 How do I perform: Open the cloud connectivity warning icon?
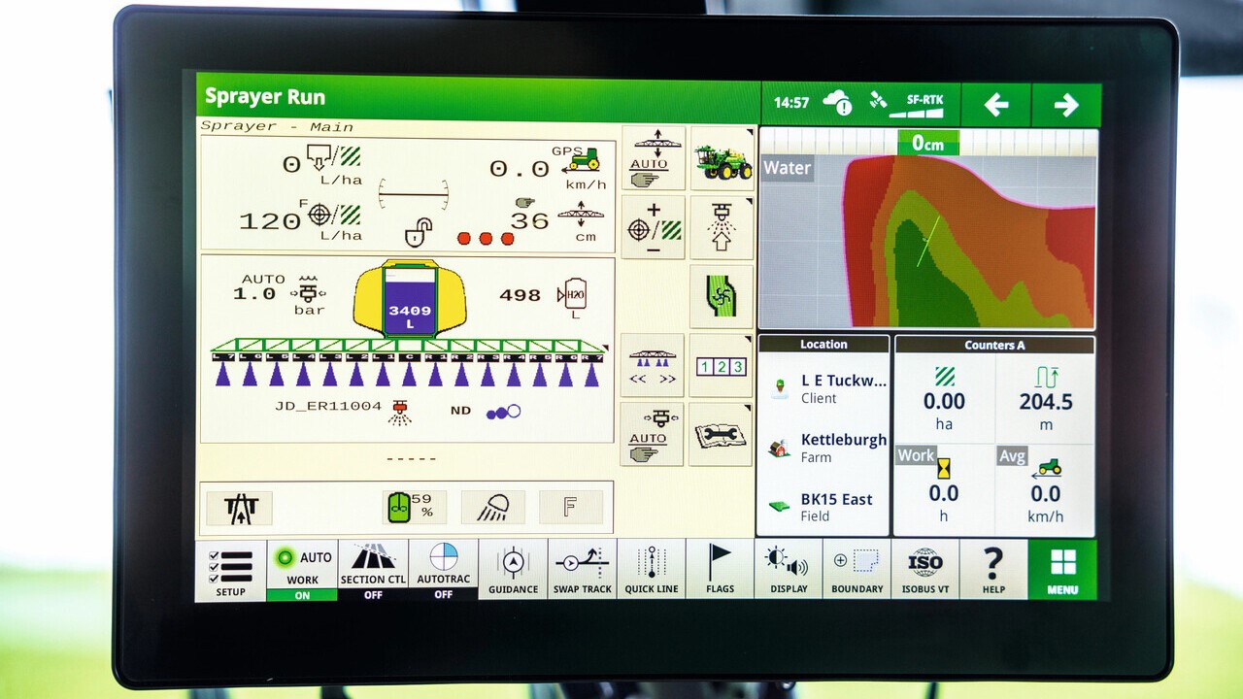(x=837, y=102)
